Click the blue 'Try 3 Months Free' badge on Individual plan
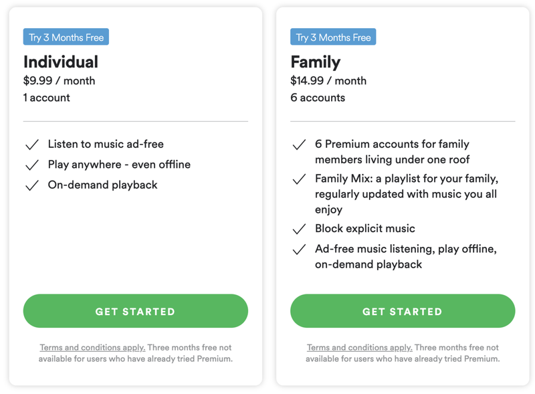535x394 pixels. [66, 37]
